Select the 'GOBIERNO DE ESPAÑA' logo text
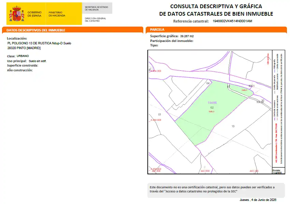 pyautogui.click(x=34, y=14)
